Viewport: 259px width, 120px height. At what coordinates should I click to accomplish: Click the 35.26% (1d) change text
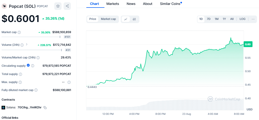coord(55,19)
